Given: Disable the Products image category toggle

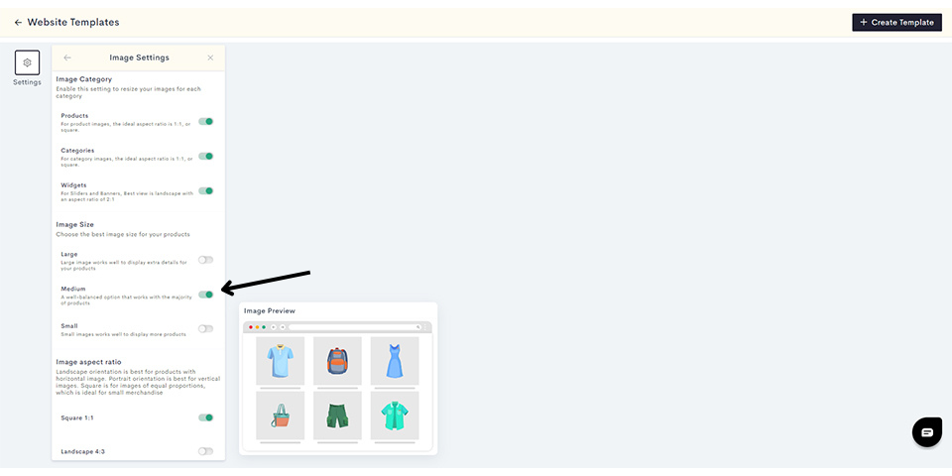Looking at the screenshot, I should 206,121.
